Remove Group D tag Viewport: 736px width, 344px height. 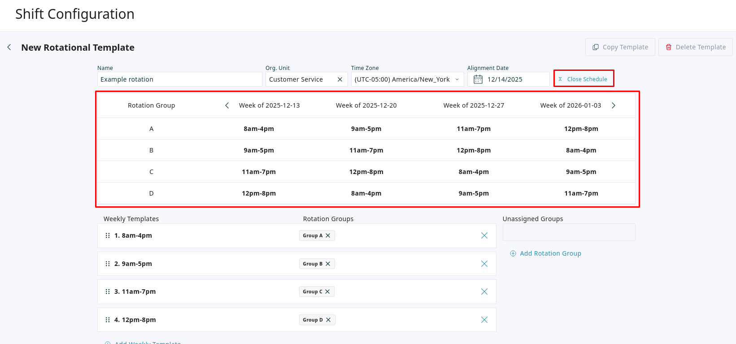(x=328, y=320)
